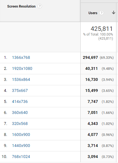Select the 3,094 users value cell
Viewport: 118px width, 163px height.
point(98,157)
